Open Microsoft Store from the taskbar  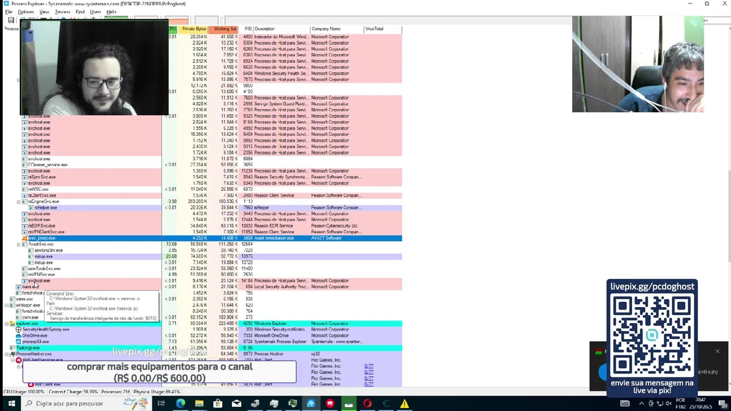point(218,404)
